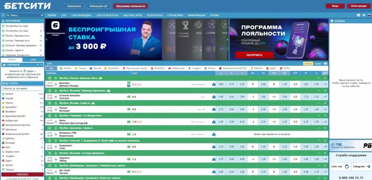Click the search magnifier icon
This screenshot has height=180, width=372.
[8, 15]
